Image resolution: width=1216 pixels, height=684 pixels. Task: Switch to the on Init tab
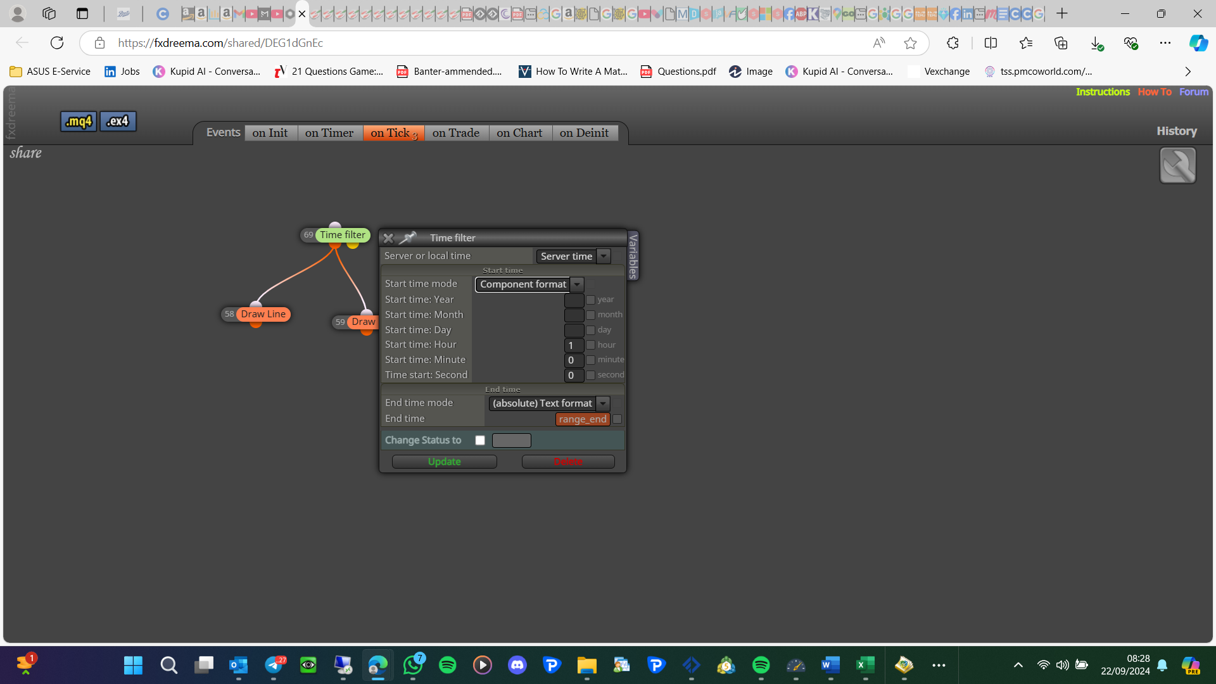[270, 133]
